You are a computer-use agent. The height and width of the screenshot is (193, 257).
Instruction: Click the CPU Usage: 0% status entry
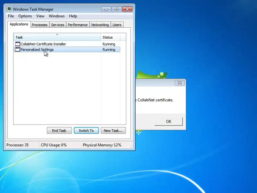coord(54,145)
